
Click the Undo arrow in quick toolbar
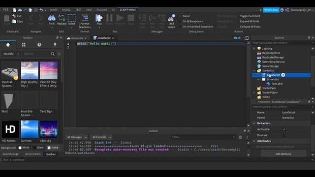(41, 10)
